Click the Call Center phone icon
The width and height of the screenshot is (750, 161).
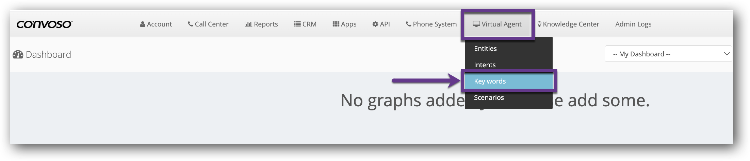(x=190, y=24)
